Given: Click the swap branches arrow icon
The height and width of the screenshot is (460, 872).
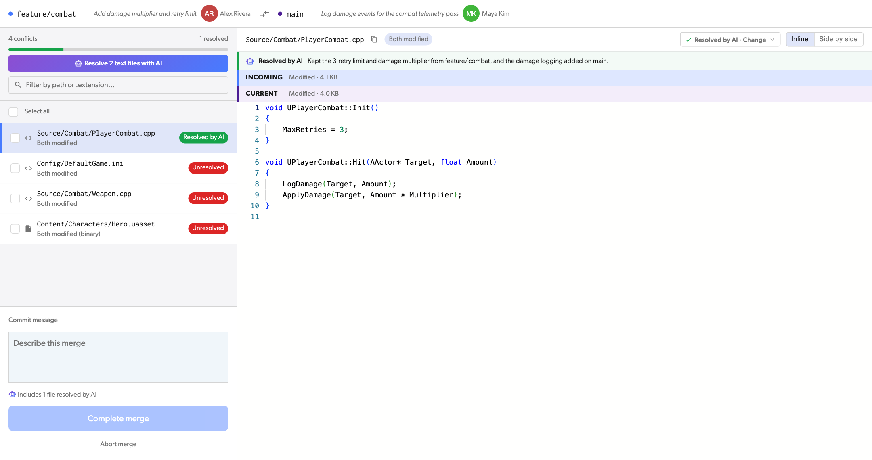Looking at the screenshot, I should [x=264, y=14].
